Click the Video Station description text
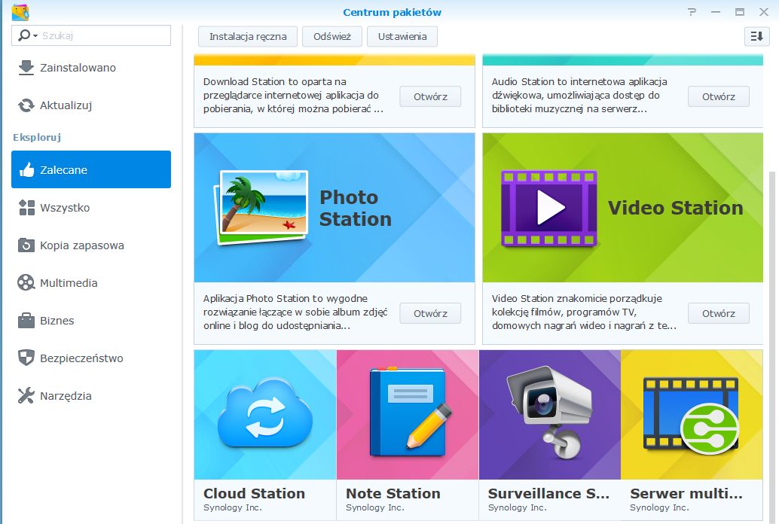 584,312
